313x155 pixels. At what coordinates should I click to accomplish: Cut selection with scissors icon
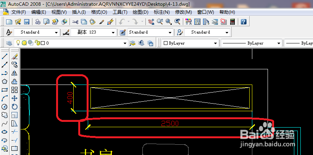(75, 22)
